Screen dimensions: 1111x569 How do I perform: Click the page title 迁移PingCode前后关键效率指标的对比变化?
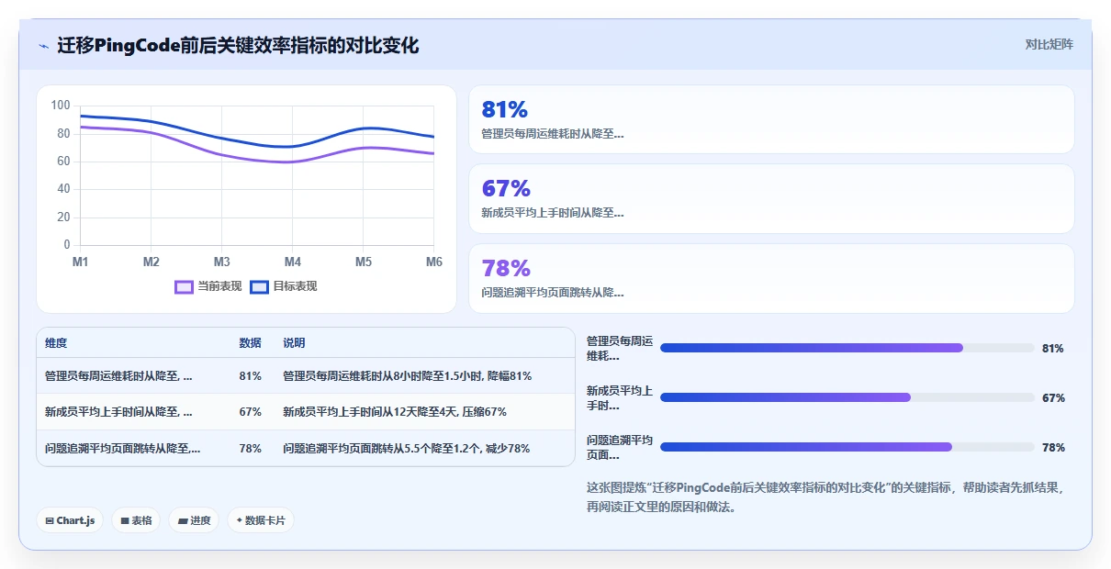[238, 46]
